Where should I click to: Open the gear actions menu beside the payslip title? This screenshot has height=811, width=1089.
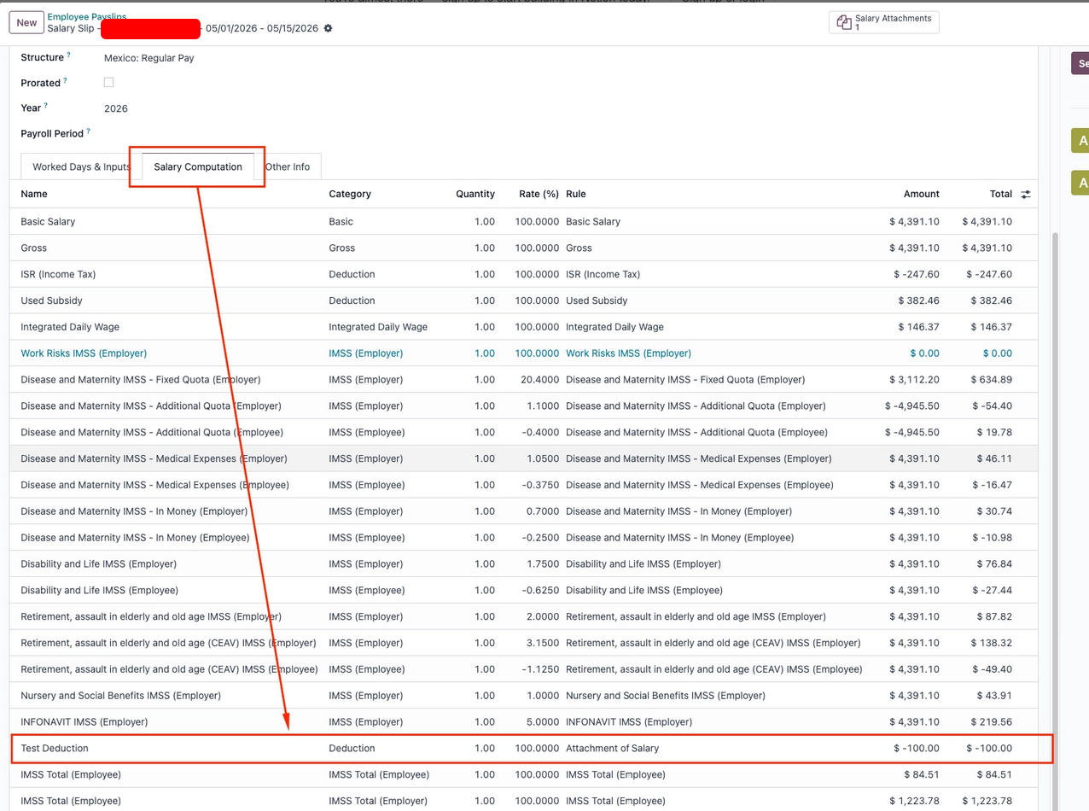click(329, 29)
